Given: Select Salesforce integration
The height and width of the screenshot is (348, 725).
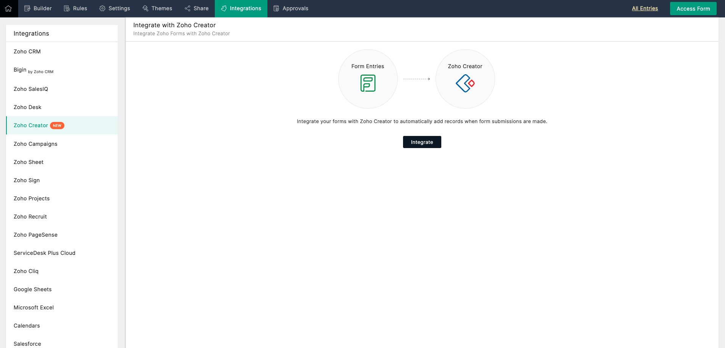Looking at the screenshot, I should point(62,342).
